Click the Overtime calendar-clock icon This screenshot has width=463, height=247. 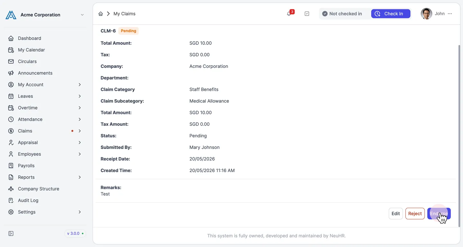pos(11,108)
